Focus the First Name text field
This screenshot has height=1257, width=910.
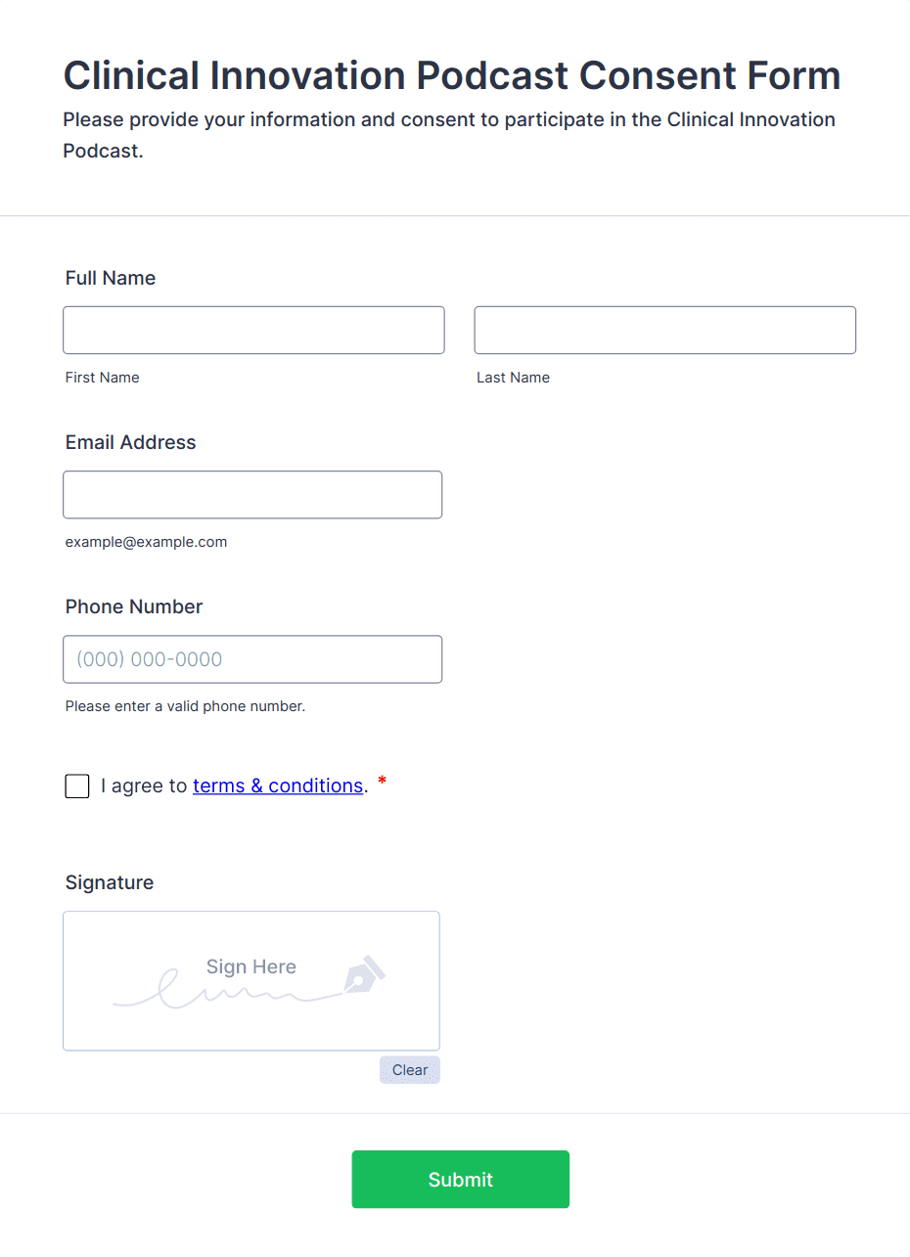pos(253,330)
